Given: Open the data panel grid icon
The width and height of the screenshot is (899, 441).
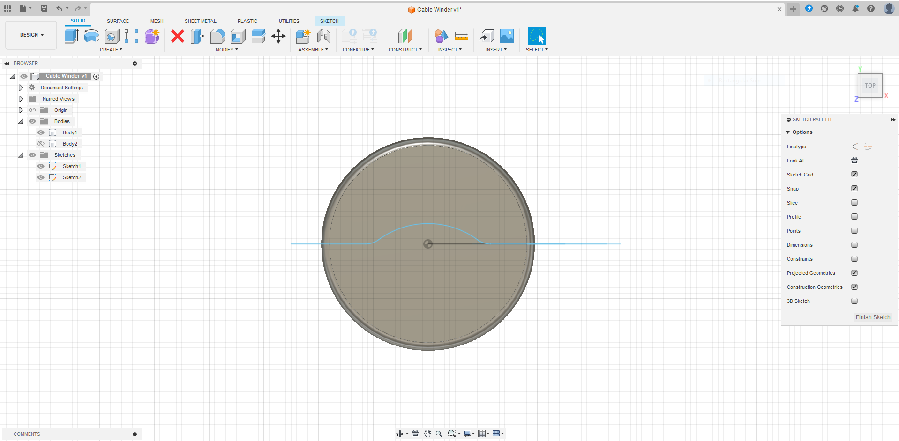Looking at the screenshot, I should tap(7, 8).
